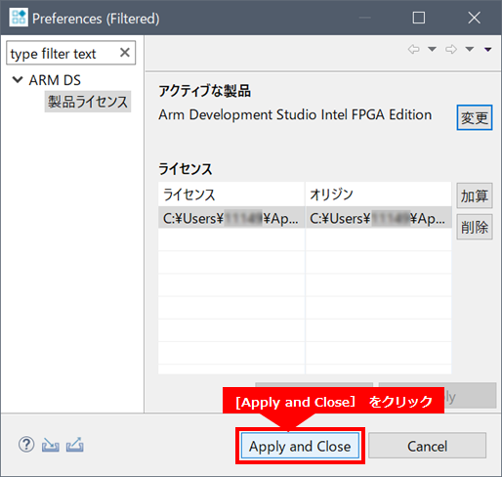Open the view menu dropdown triangle
Viewport: 502px width, 477px height.
pos(487,50)
